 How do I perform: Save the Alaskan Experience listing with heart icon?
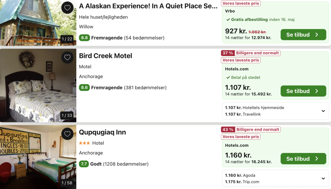67,8
